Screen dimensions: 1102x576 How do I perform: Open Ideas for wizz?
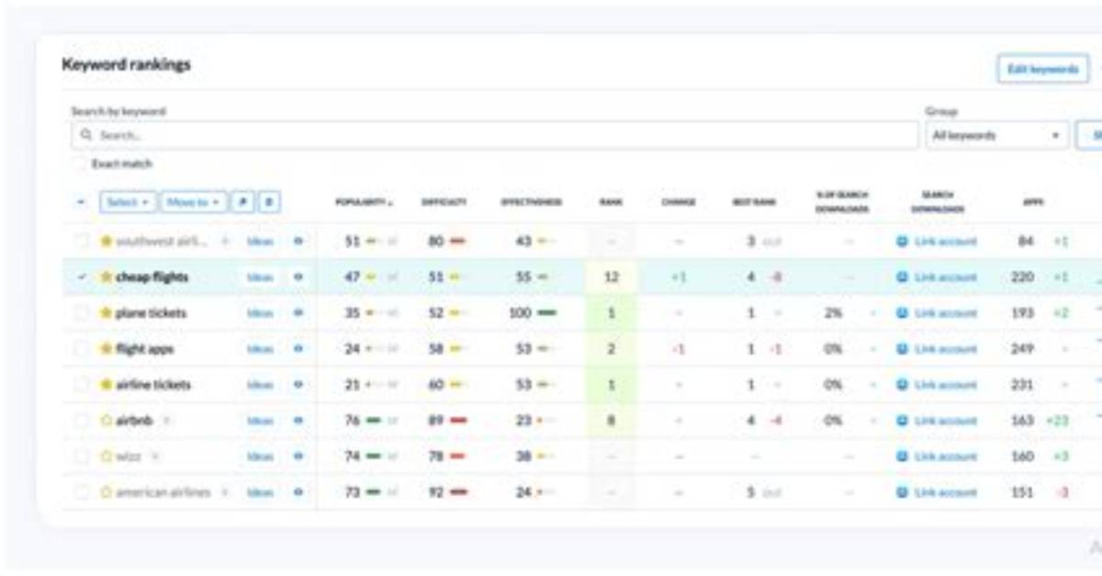pos(260,457)
